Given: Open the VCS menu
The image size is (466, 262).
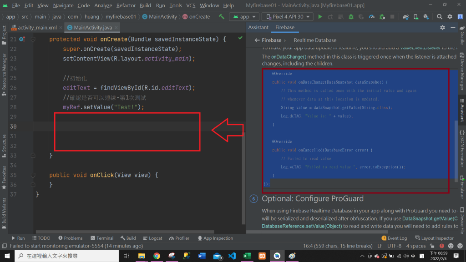Looking at the screenshot, I should coord(191,5).
